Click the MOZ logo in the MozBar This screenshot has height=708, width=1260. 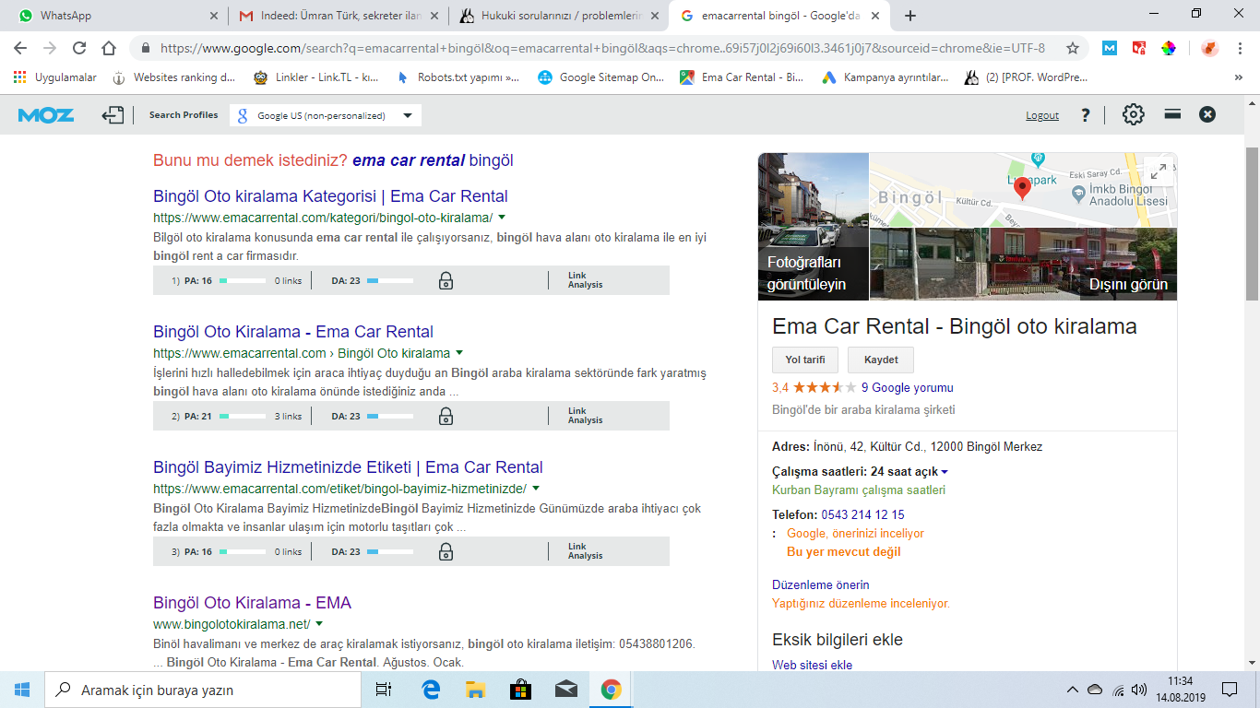45,115
